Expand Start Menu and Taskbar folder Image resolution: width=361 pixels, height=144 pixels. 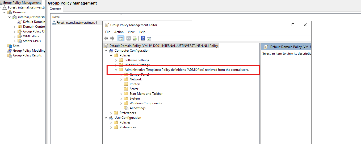(x=121, y=94)
